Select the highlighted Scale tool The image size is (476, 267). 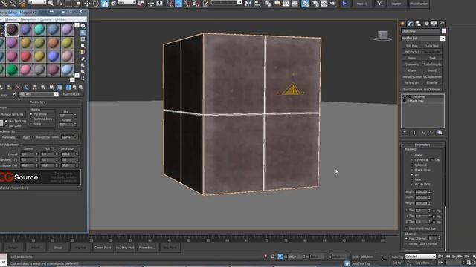click(x=104, y=3)
